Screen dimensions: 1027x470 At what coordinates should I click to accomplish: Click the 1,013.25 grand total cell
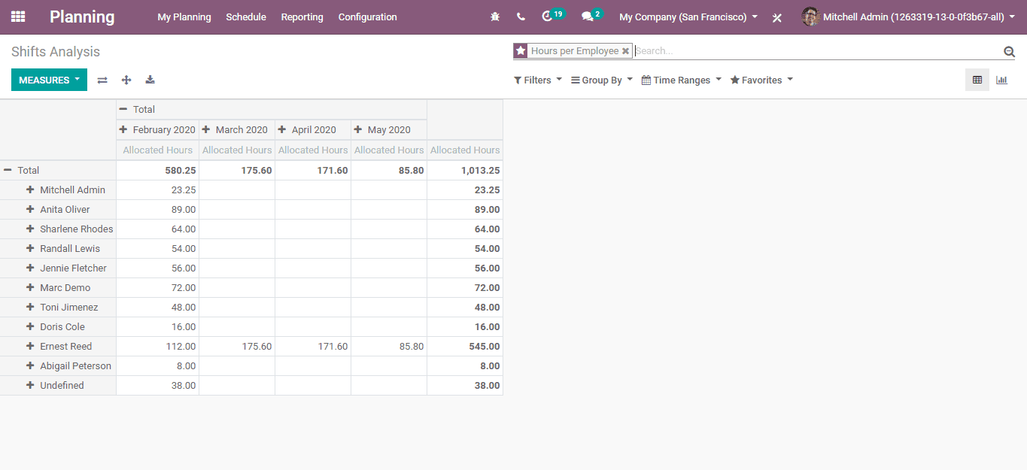[x=464, y=170]
